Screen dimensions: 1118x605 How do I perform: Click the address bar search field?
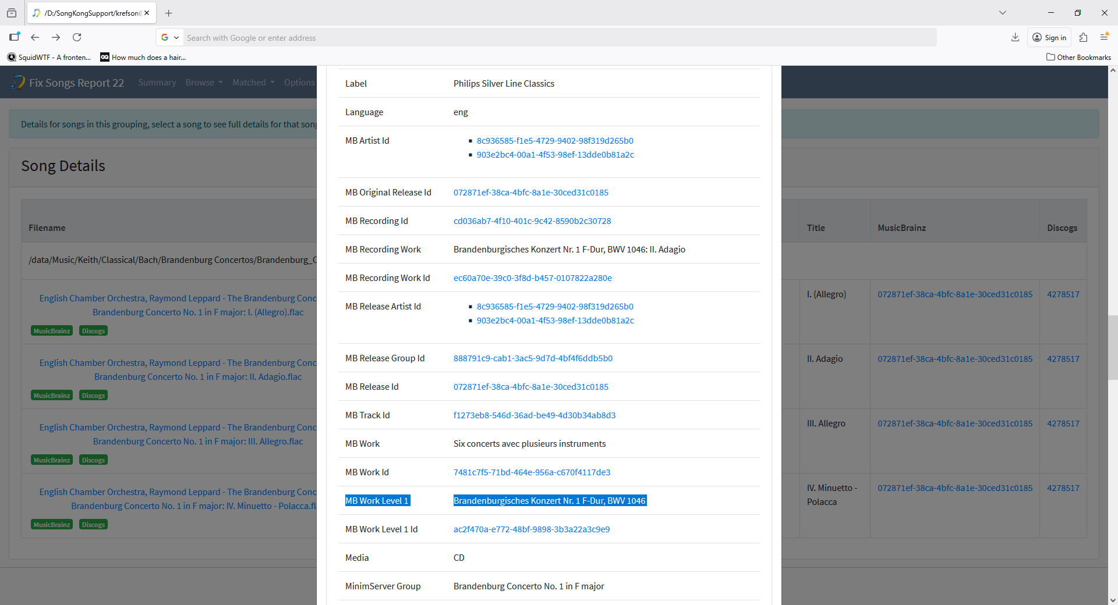pos(559,38)
